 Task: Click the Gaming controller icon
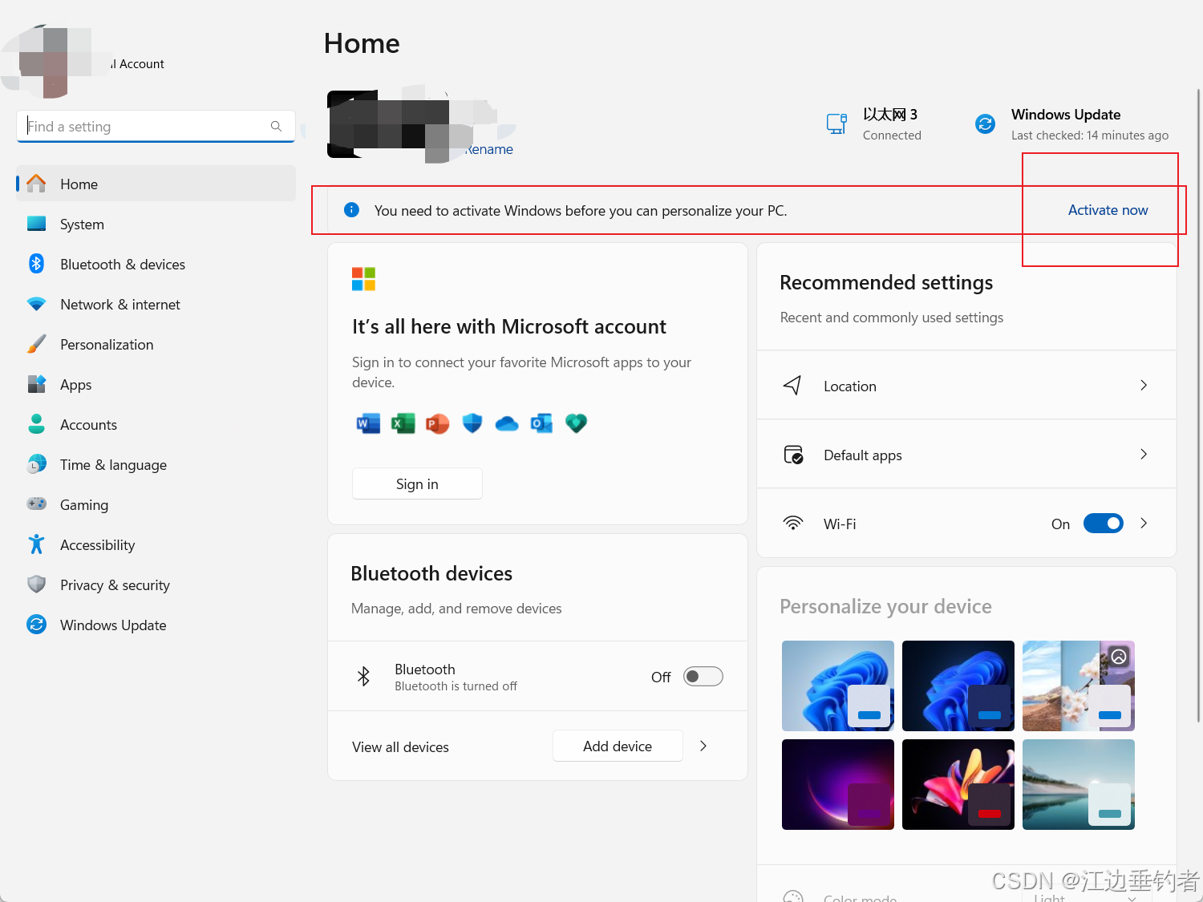(36, 504)
